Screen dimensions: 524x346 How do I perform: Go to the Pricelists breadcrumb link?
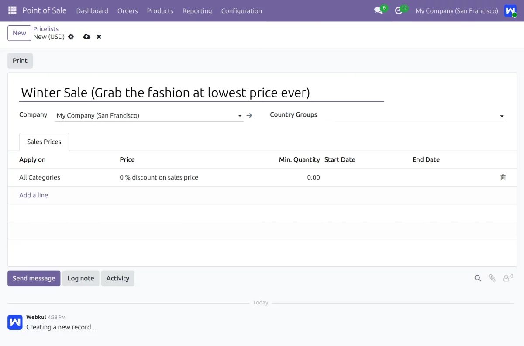(46, 29)
